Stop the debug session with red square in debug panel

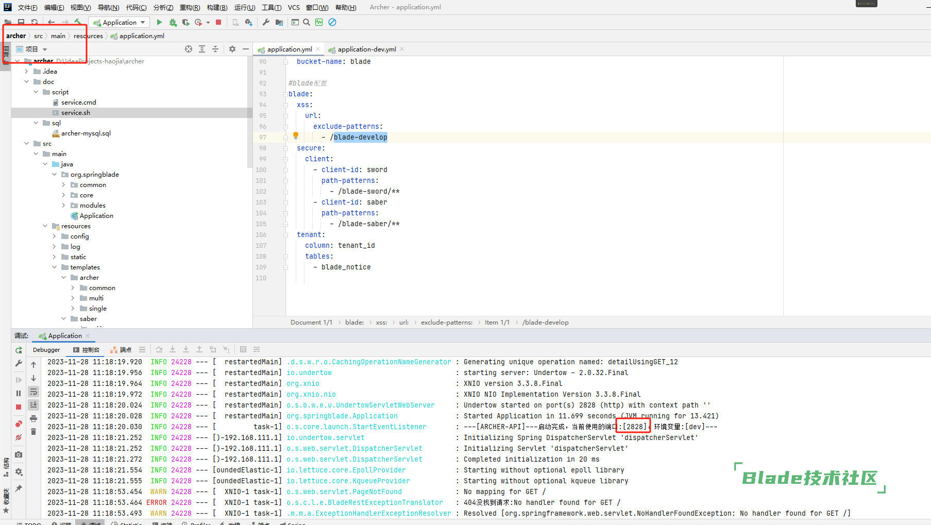coord(19,407)
